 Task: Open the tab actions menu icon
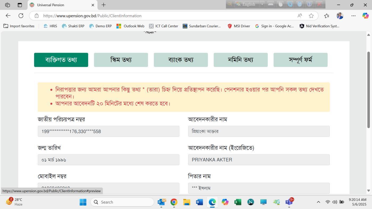tap(20, 5)
